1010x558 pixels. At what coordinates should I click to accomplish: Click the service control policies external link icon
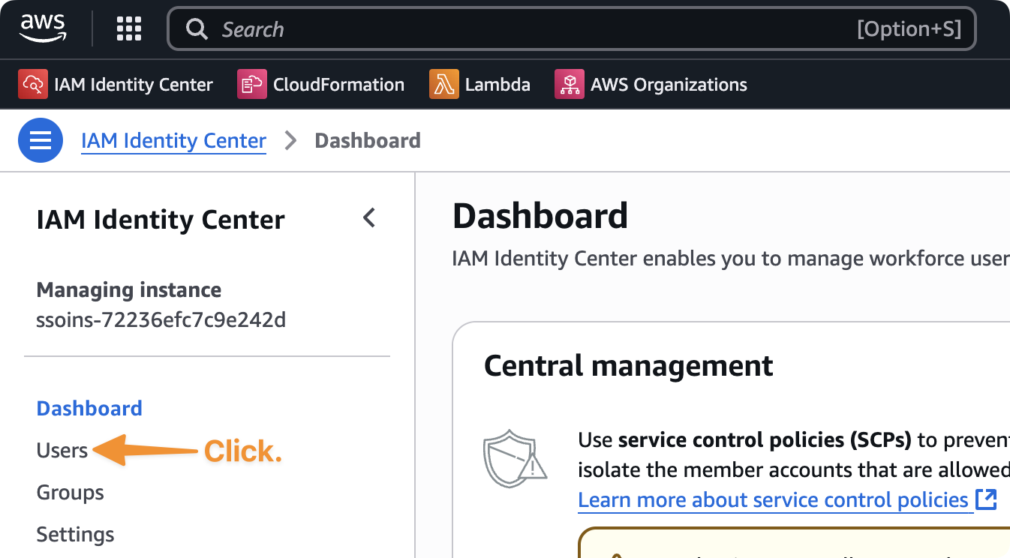pyautogui.click(x=984, y=499)
